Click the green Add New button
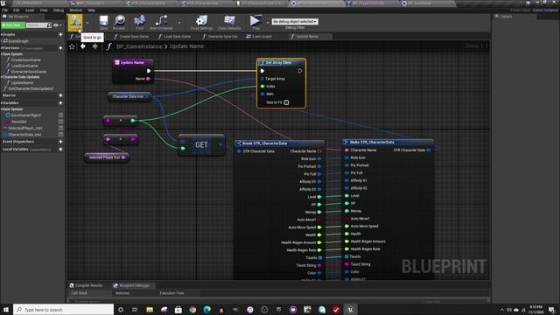Image resolution: width=560 pixels, height=315 pixels. point(13,25)
